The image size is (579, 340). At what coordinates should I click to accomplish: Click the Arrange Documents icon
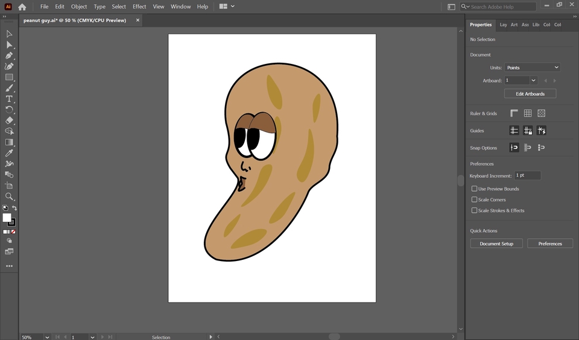coord(223,6)
